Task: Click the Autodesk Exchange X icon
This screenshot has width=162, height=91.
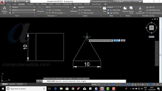Action: point(132,2)
